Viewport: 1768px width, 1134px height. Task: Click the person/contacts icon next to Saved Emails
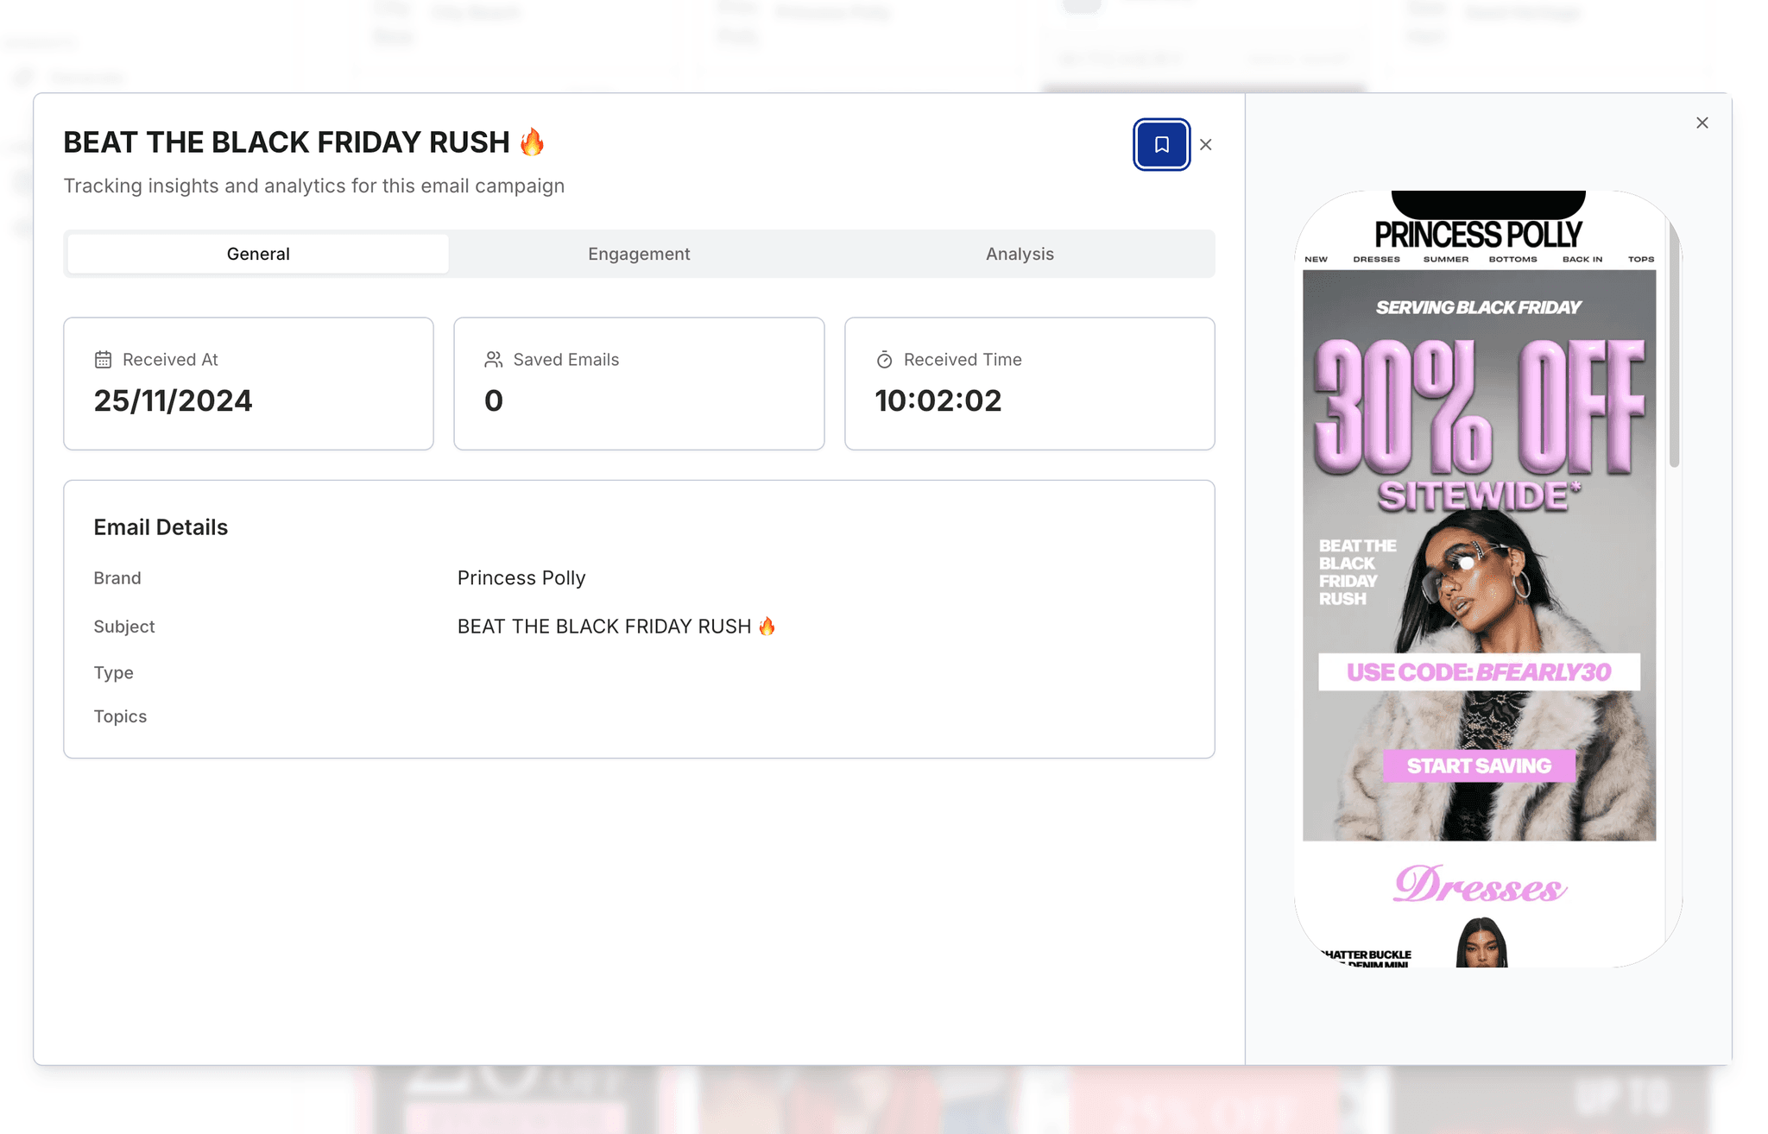click(494, 360)
